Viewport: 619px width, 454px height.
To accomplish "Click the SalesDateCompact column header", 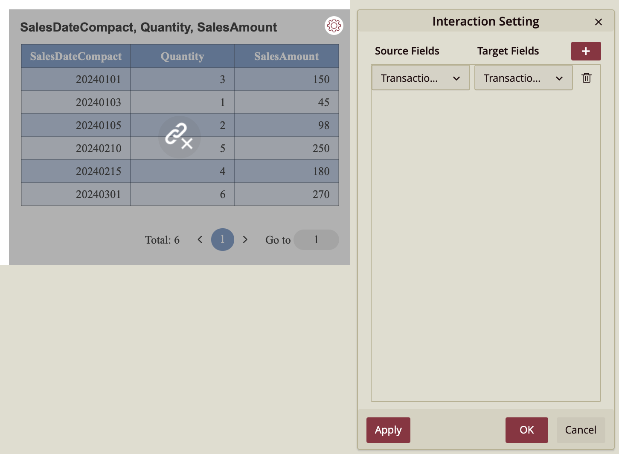I will pyautogui.click(x=76, y=57).
